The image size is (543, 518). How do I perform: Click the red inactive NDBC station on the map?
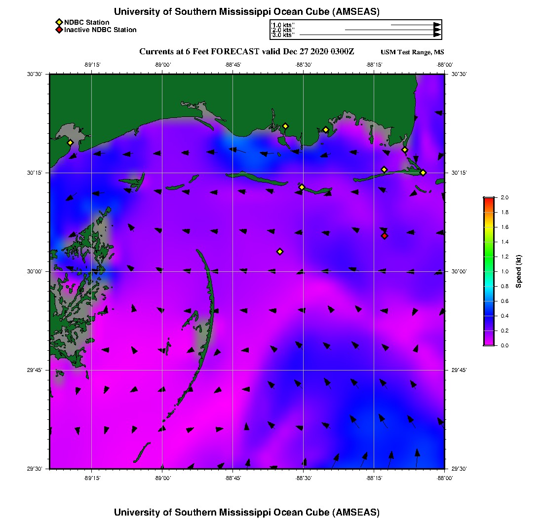coord(385,236)
